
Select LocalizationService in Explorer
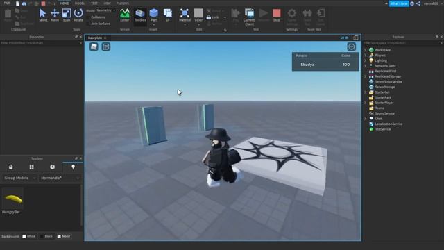click(388, 124)
